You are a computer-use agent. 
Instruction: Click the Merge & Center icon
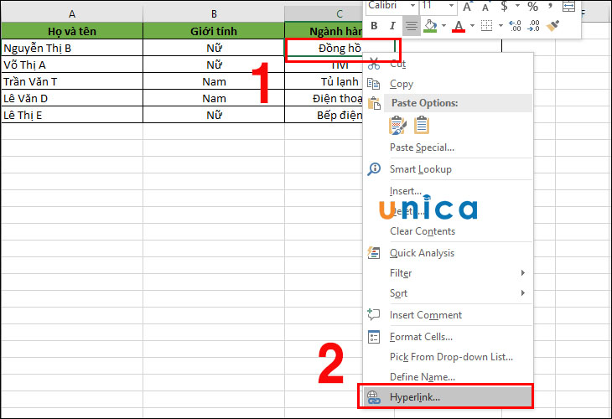coord(569,7)
